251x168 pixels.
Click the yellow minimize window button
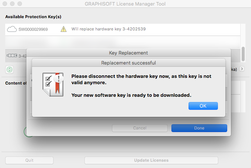pyautogui.click(x=11, y=4)
